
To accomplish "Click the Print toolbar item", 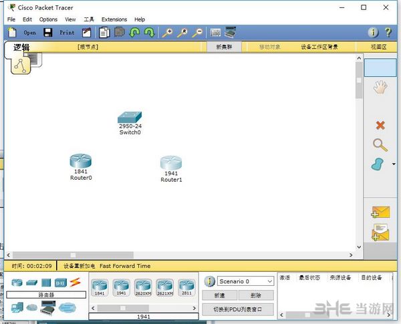I will [67, 33].
